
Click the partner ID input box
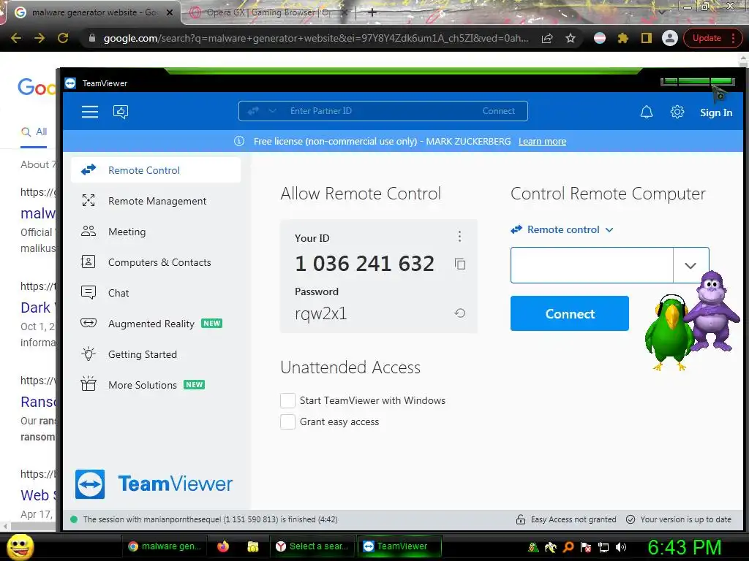point(592,265)
